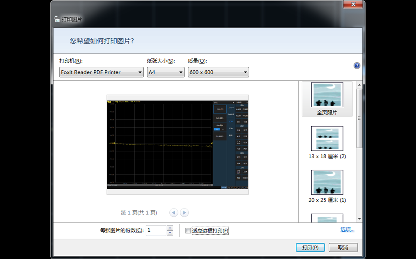Click the 纸张大小(S): label

click(x=161, y=61)
